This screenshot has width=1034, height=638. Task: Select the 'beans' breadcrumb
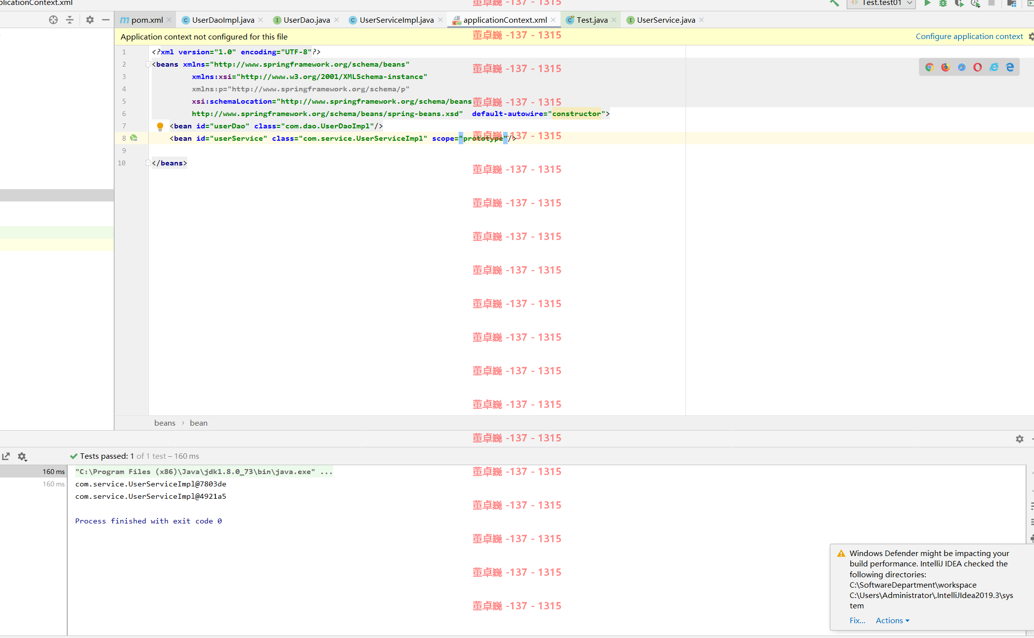pos(165,423)
